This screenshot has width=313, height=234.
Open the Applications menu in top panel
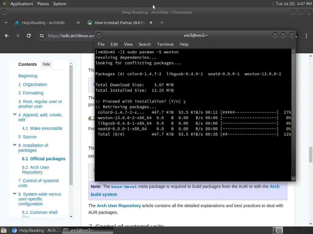click(x=22, y=4)
